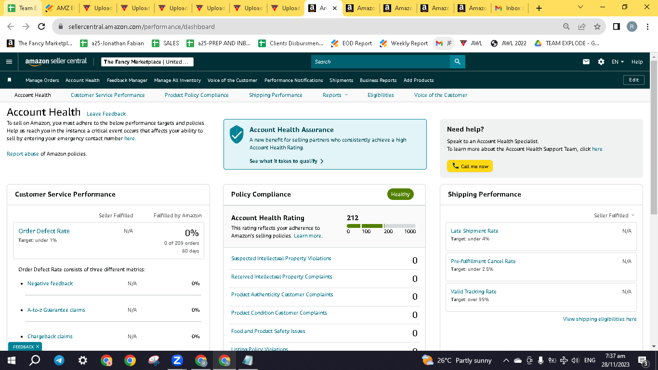658x370 pixels.
Task: Click the bookmark icon beside Manage Orders
Action: coord(9,80)
